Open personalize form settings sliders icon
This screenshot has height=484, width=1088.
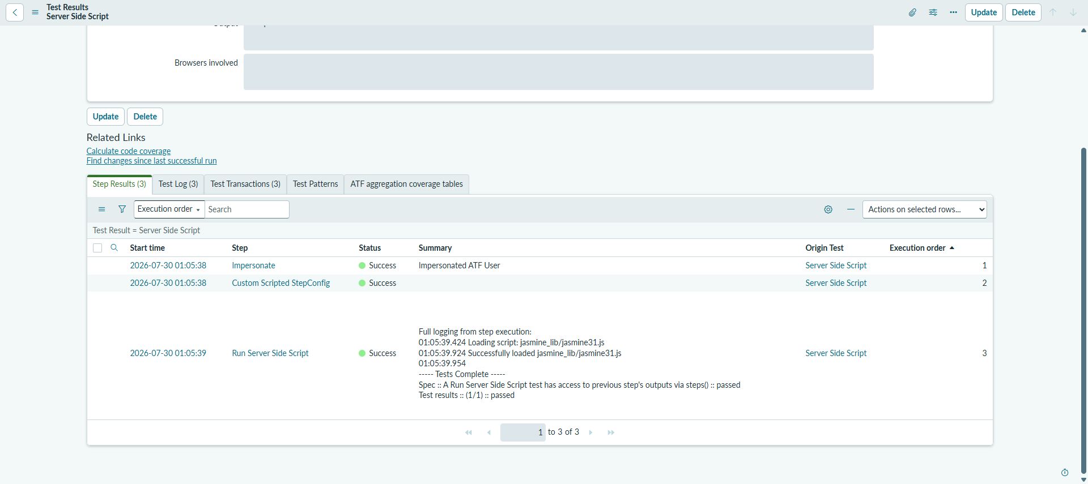[x=933, y=12]
